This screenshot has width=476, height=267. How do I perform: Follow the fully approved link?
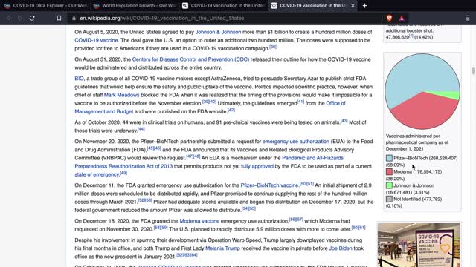click(257, 166)
